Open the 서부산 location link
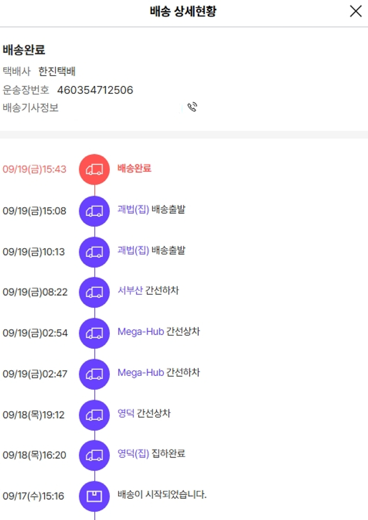 (130, 291)
